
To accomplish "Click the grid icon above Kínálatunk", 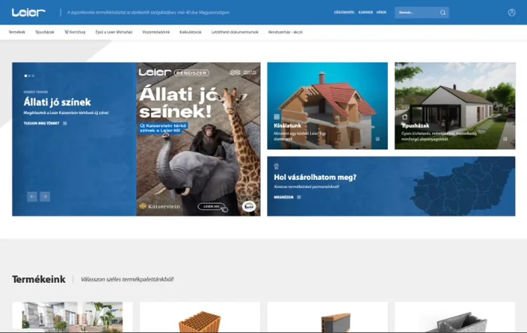I will [x=277, y=117].
